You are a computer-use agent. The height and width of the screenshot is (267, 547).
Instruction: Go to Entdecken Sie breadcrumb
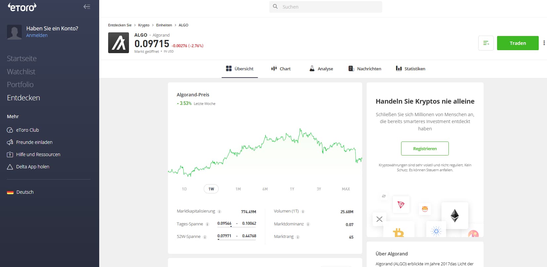(x=120, y=25)
